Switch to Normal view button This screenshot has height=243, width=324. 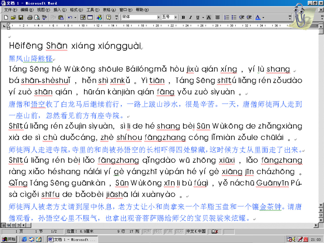3,225
